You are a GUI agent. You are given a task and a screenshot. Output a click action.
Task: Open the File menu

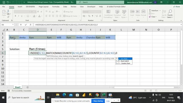click(x=3, y=7)
